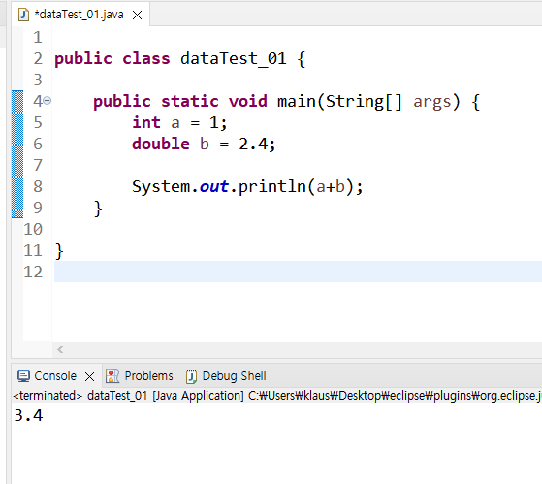This screenshot has height=484, width=542.
Task: Click the 'System' class name on line 8
Action: click(x=161, y=187)
